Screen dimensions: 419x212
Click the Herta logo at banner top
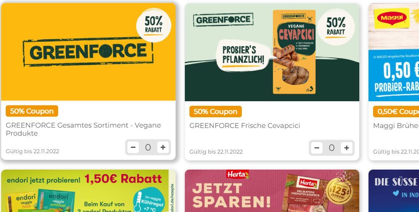point(238,175)
